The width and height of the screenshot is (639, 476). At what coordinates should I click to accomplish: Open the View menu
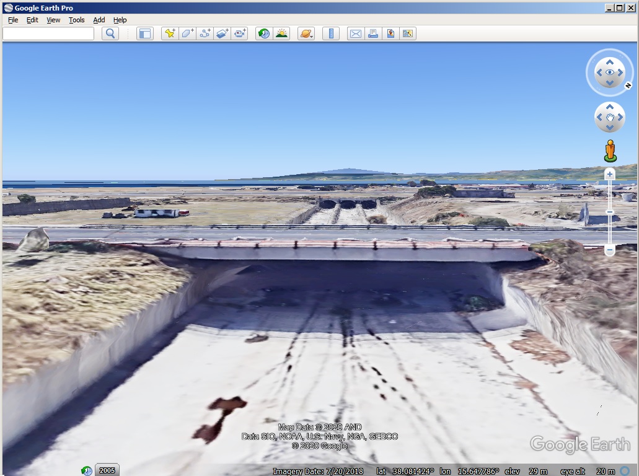click(53, 20)
